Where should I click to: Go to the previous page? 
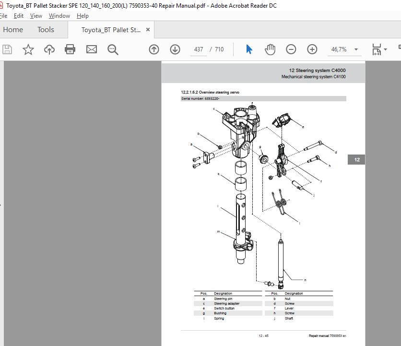tap(153, 49)
